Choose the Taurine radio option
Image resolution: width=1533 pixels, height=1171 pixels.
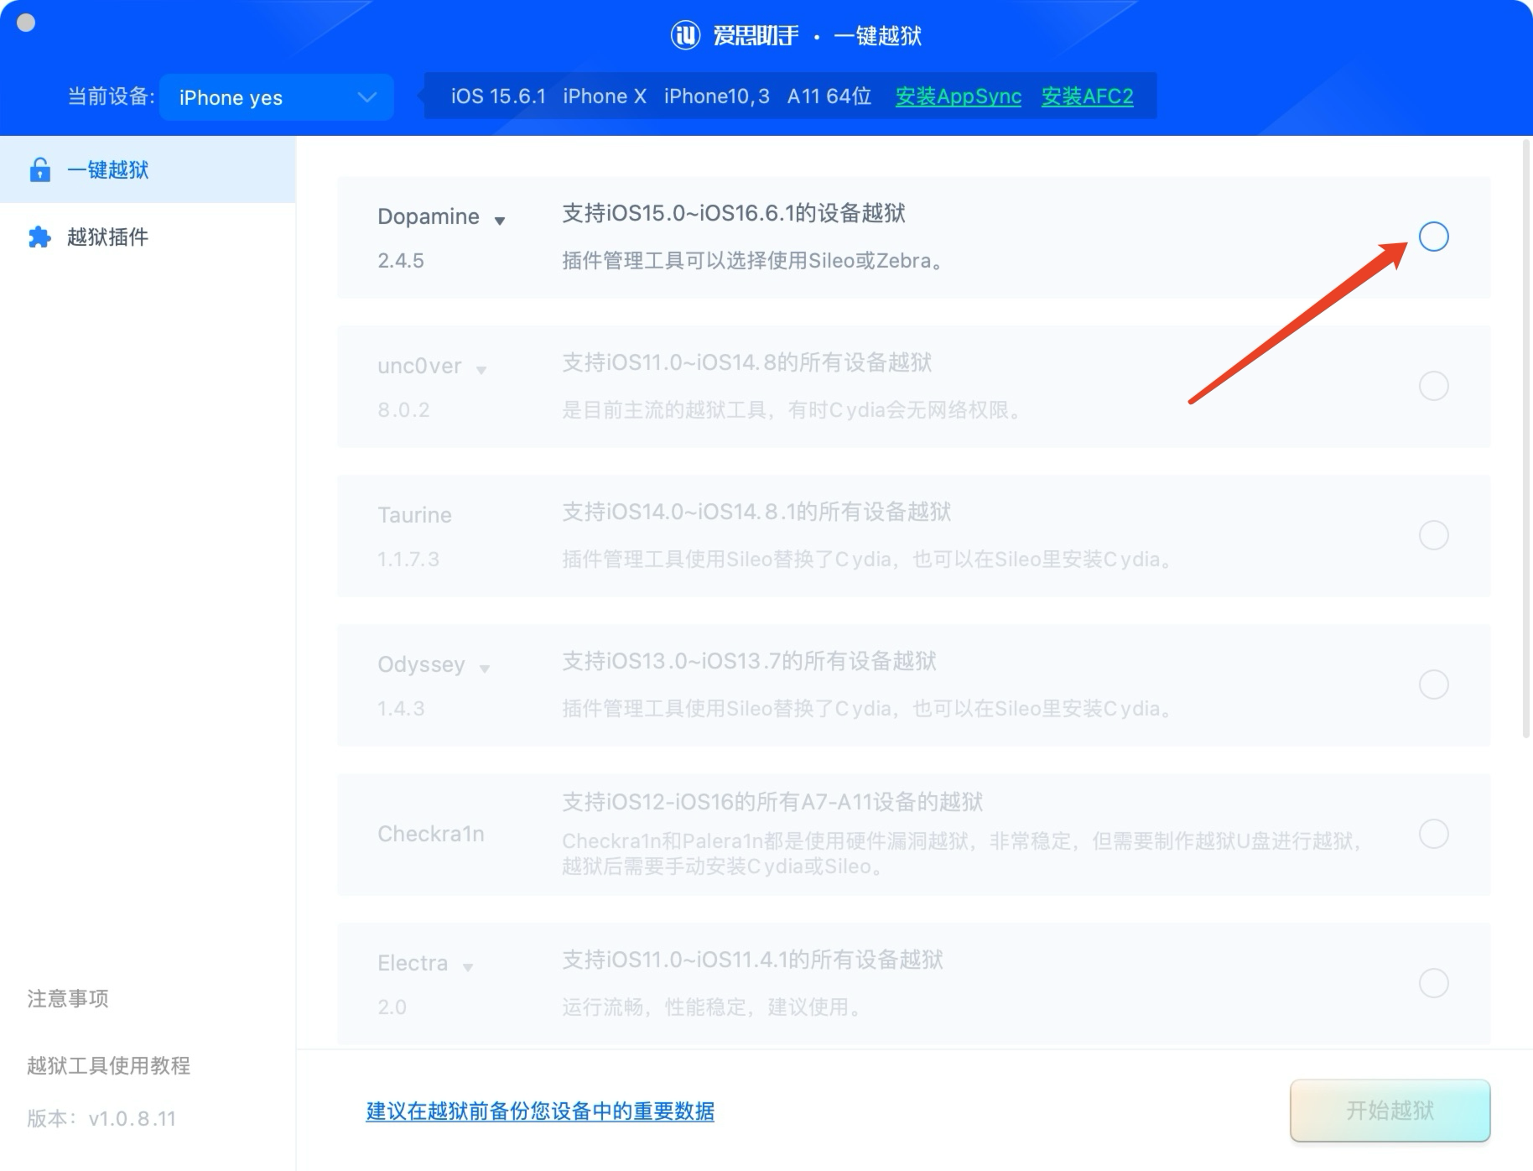pyautogui.click(x=1433, y=535)
